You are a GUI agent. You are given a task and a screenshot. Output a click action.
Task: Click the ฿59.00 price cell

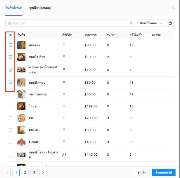click(90, 70)
